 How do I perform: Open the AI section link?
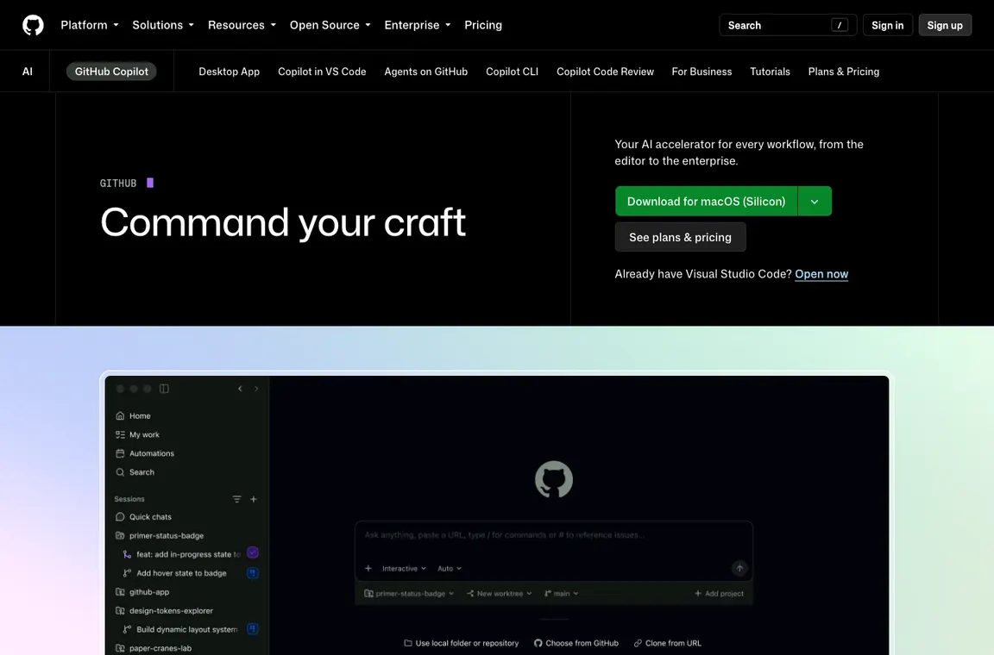click(28, 72)
